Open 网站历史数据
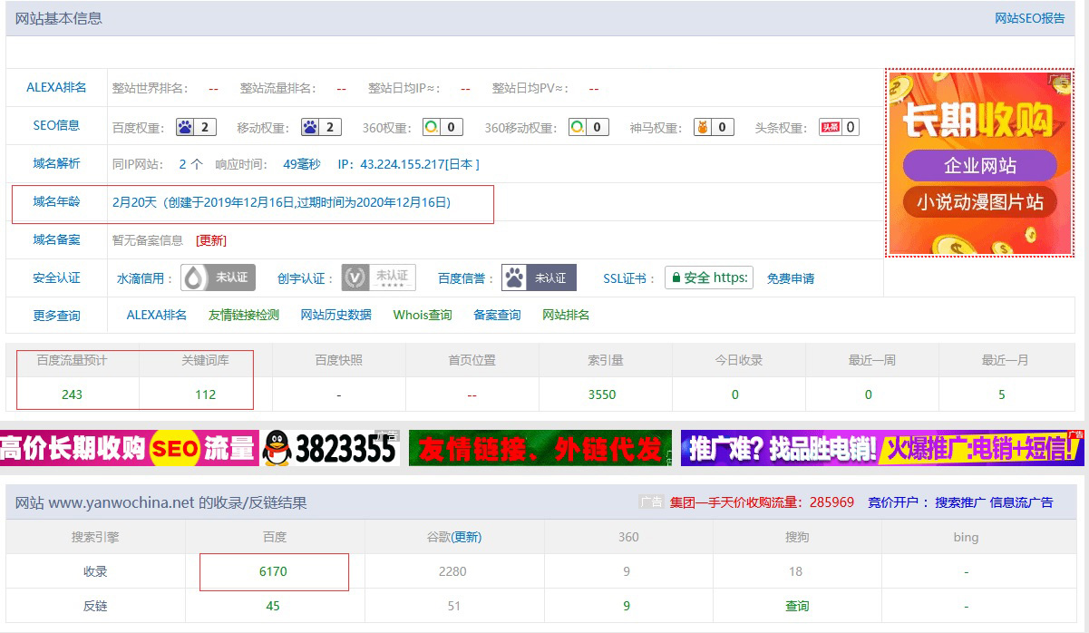This screenshot has width=1089, height=633. 336,315
